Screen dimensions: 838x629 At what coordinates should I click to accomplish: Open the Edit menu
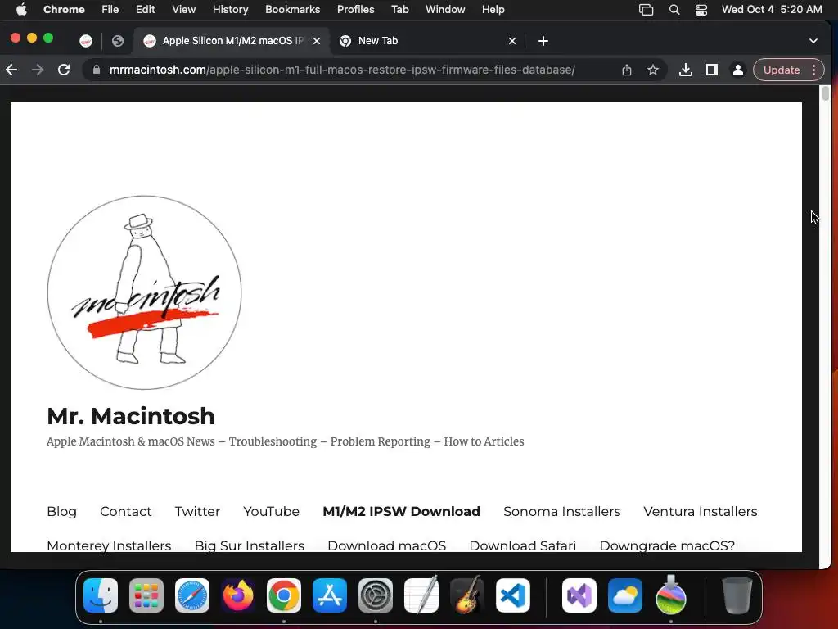(x=145, y=9)
